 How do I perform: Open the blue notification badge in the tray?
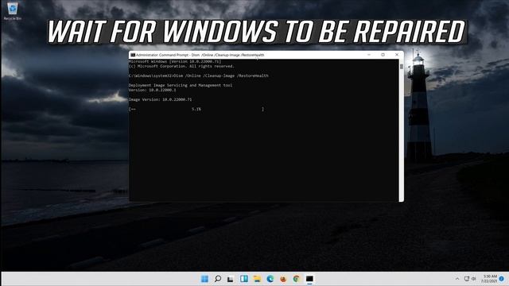click(502, 279)
